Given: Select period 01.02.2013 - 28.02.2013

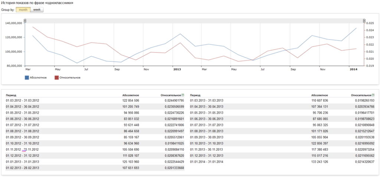Looking at the screenshot, I should point(23,168).
